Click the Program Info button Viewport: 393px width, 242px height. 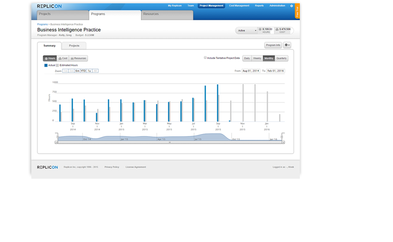273,45
